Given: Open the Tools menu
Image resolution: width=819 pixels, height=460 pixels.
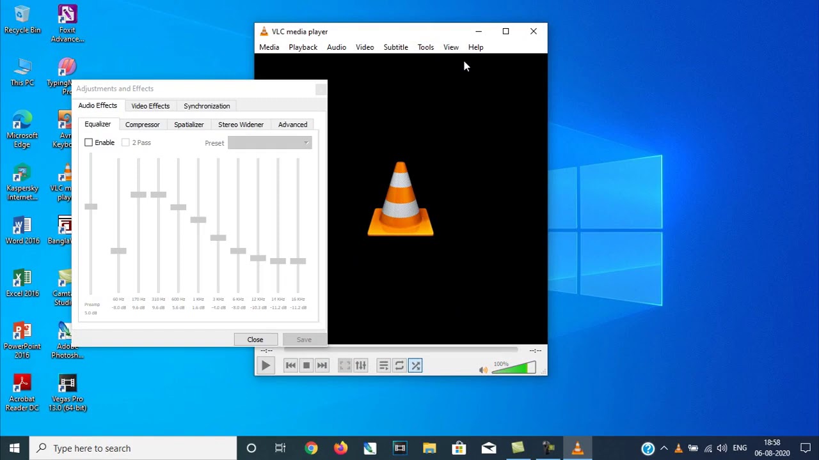Looking at the screenshot, I should [425, 47].
